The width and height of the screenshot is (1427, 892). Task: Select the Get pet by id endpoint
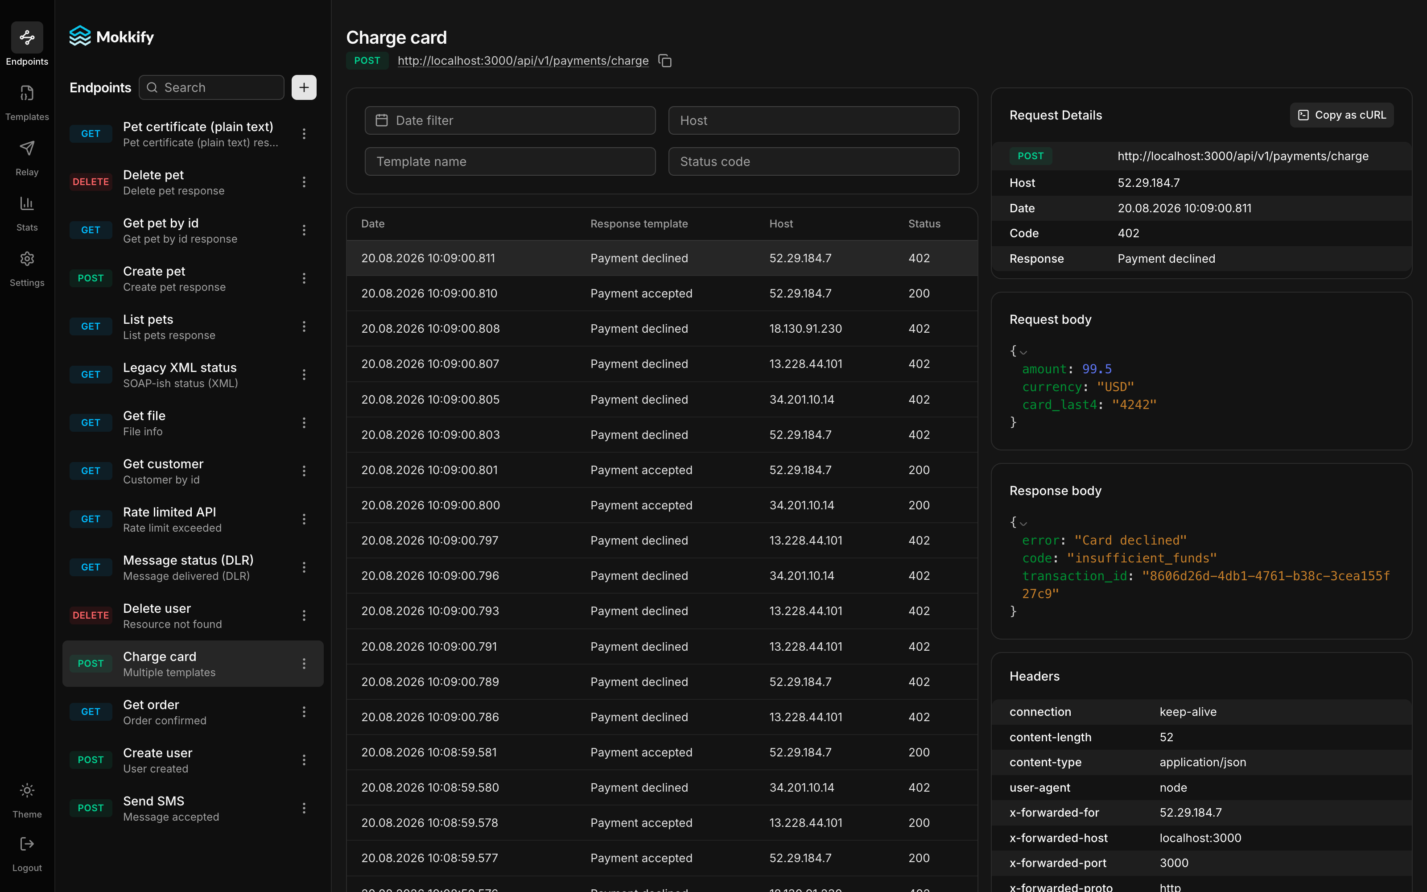click(193, 230)
